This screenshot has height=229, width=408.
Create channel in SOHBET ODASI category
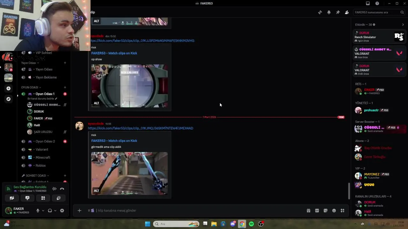point(65,176)
